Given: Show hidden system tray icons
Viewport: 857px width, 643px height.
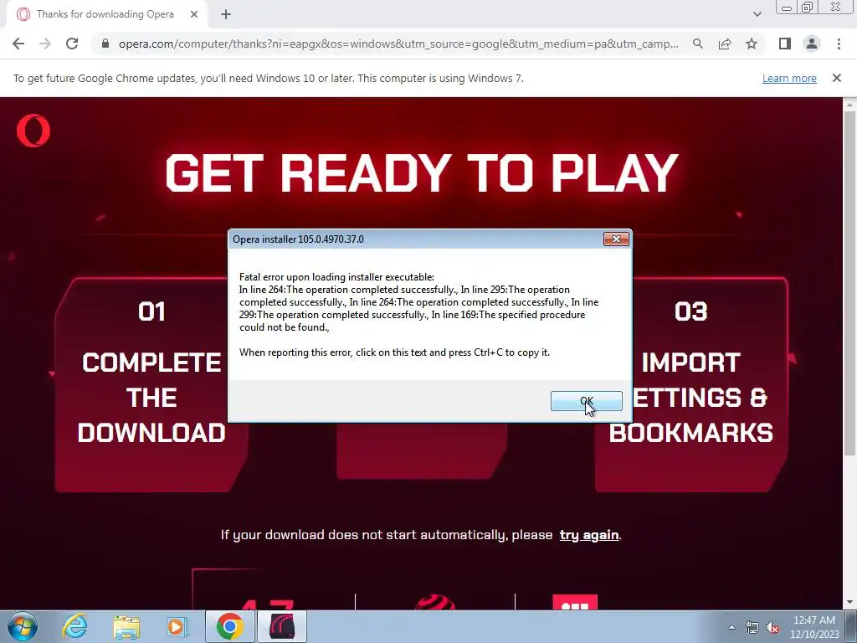Looking at the screenshot, I should (x=731, y=627).
